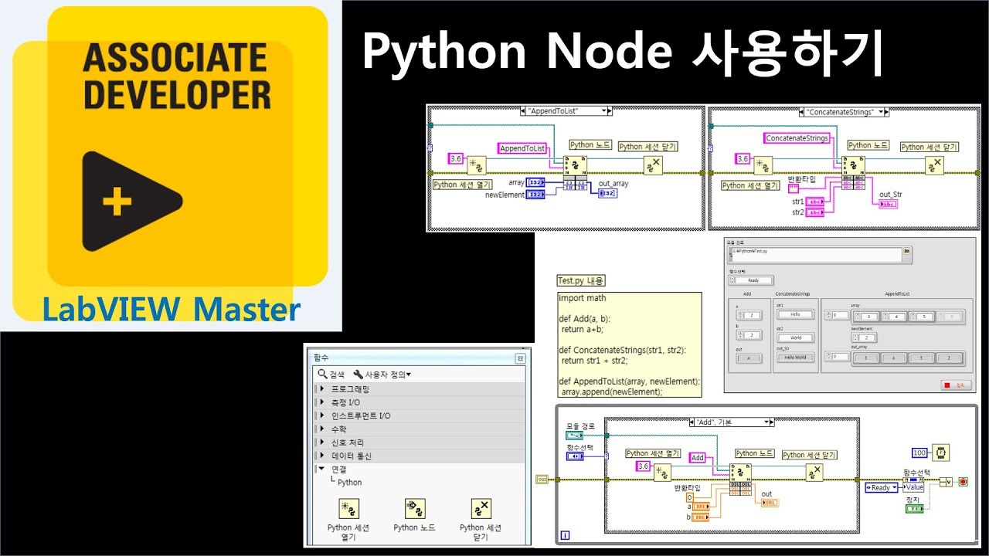The width and height of the screenshot is (989, 556).
Task: Click the while loop iteration terminal
Action: point(565,534)
